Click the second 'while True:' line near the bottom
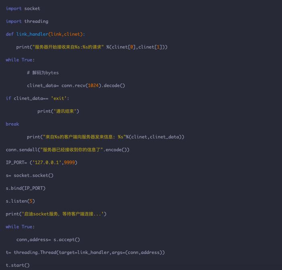Viewport: 282px width, 270px height. click(x=20, y=227)
